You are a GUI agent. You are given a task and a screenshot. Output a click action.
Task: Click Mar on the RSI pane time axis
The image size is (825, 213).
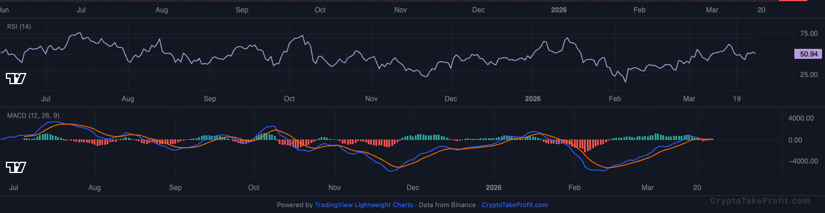tap(689, 99)
